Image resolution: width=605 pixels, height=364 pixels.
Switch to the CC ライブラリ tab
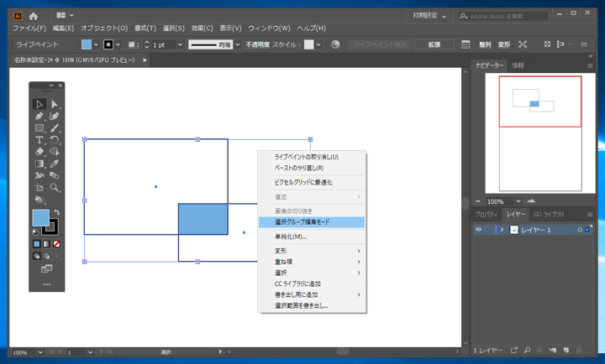(x=548, y=215)
